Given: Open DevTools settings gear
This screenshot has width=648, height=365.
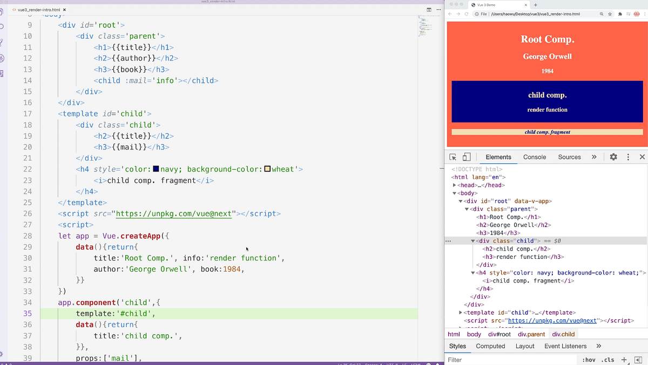Looking at the screenshot, I should [612, 157].
